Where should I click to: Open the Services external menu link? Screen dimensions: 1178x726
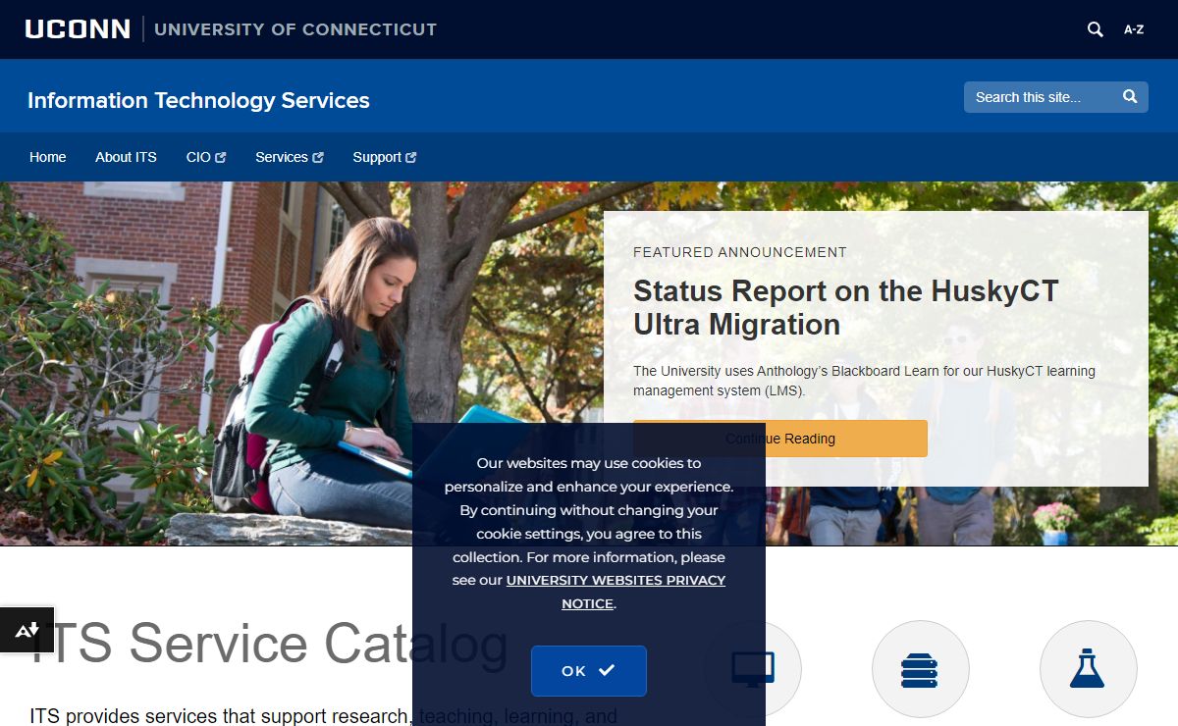point(290,157)
